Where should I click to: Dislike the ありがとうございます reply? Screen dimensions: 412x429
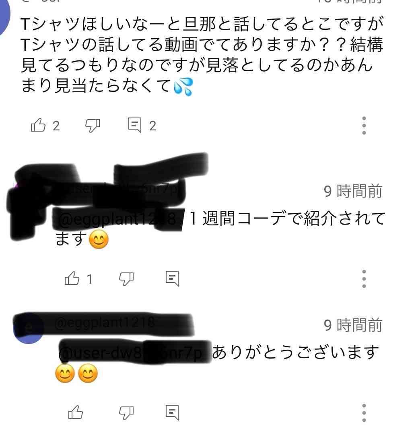(126, 412)
